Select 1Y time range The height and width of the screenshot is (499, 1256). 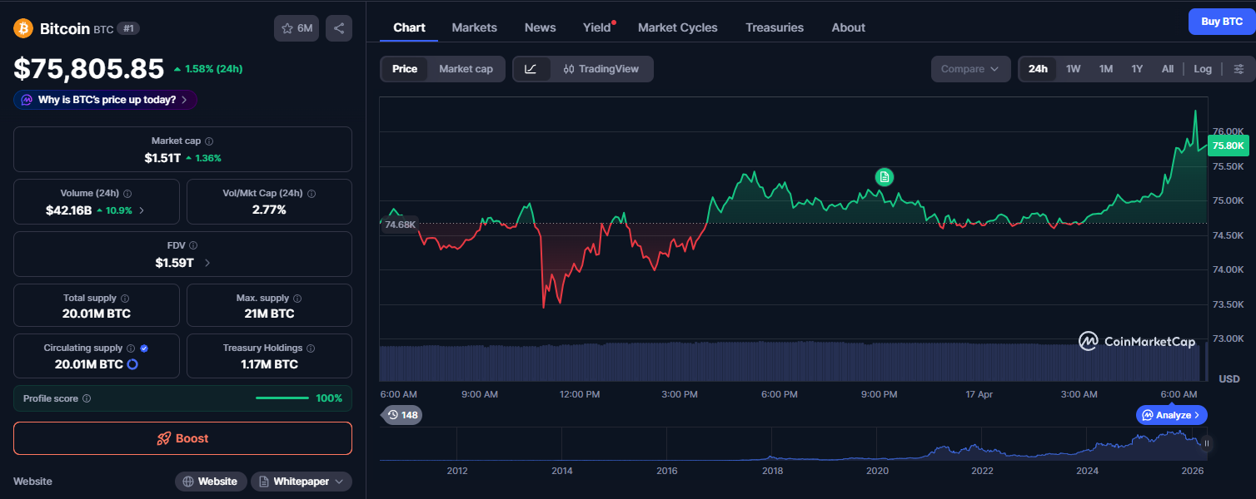[1137, 69]
